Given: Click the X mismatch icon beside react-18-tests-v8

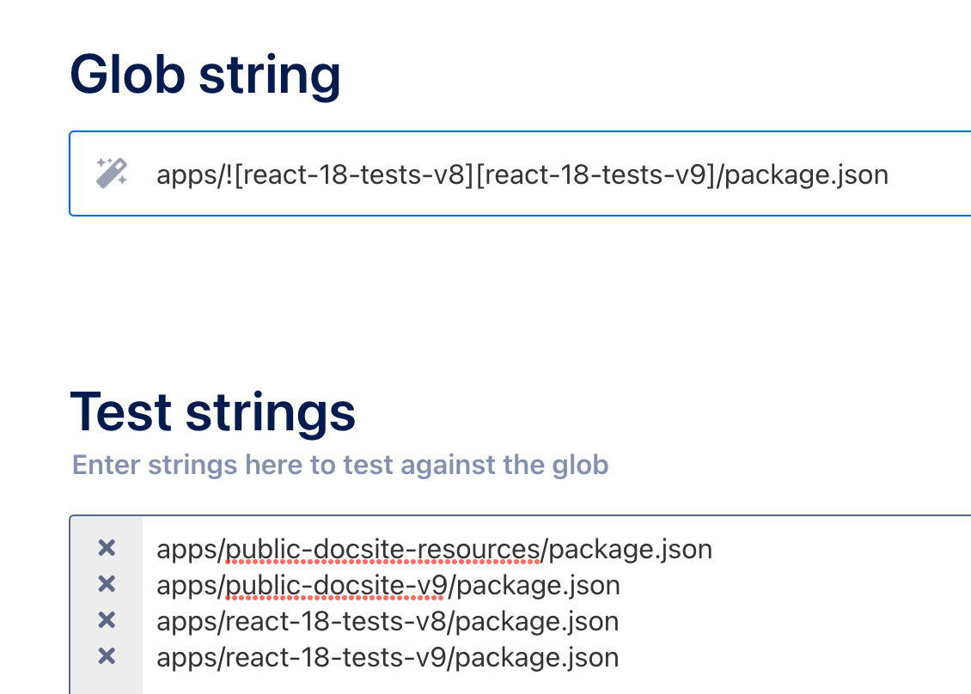Looking at the screenshot, I should [x=107, y=620].
